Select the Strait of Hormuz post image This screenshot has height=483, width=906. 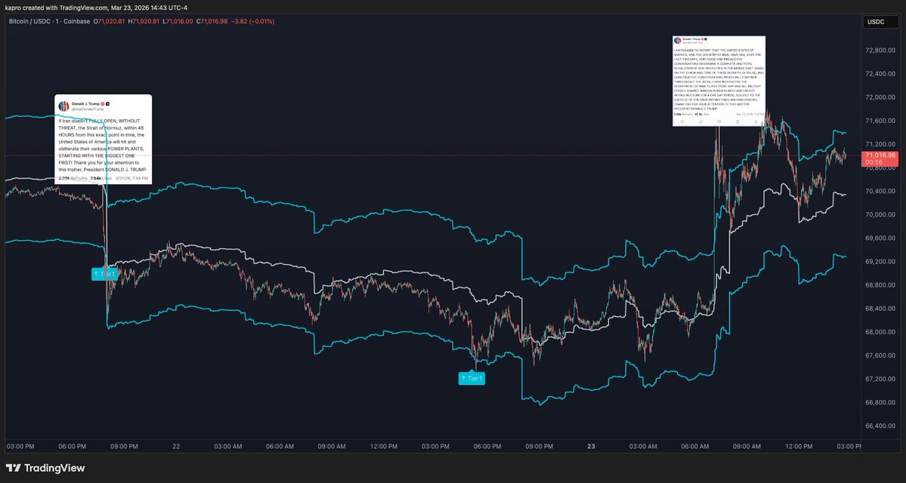104,139
